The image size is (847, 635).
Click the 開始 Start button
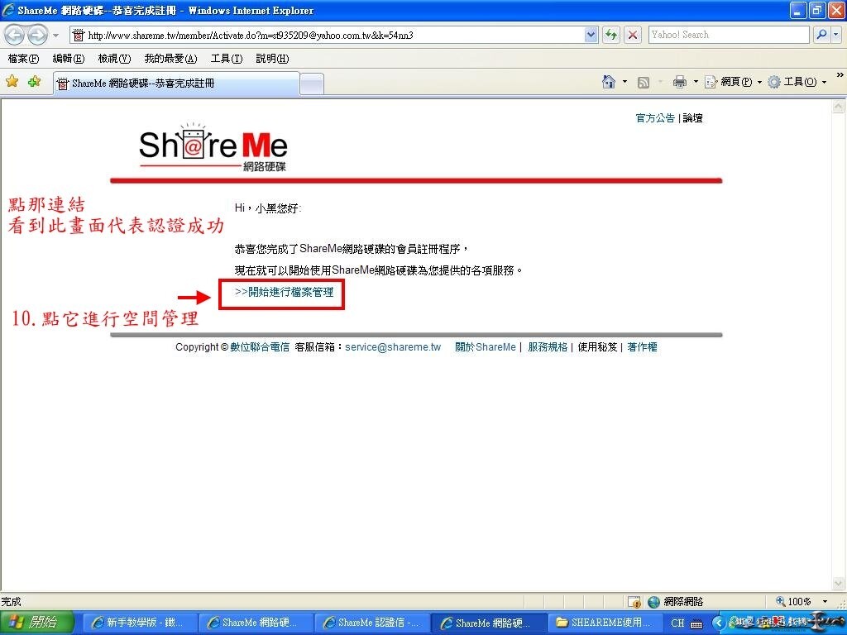[x=36, y=623]
